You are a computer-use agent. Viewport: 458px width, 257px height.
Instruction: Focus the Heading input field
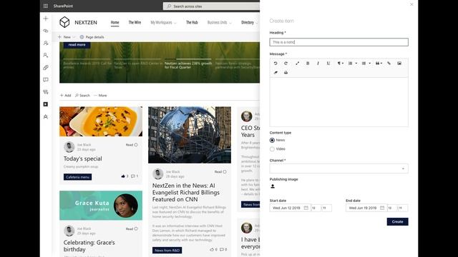pos(338,42)
